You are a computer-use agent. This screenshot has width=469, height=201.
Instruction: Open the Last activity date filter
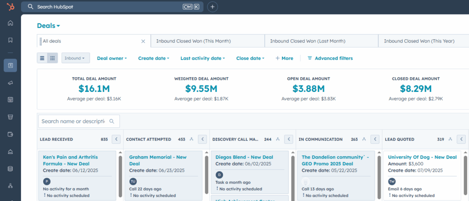[x=203, y=58]
